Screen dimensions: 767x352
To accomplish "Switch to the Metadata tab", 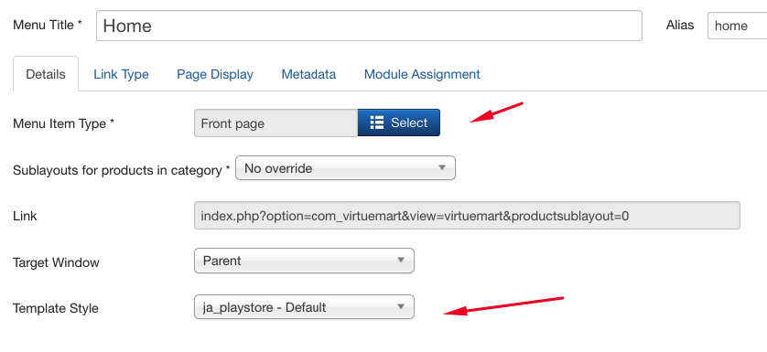I will 308,74.
